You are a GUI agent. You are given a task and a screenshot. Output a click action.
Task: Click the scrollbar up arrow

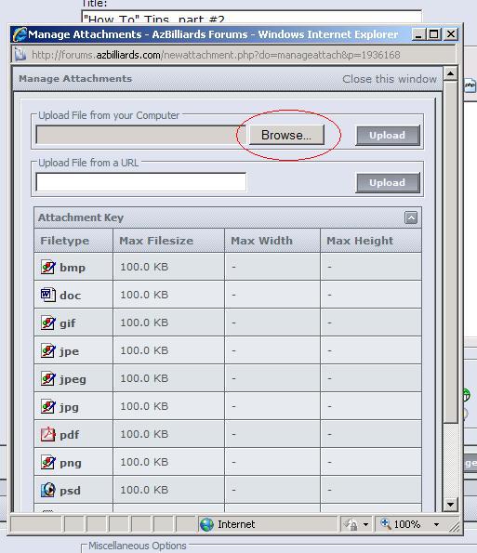450,73
